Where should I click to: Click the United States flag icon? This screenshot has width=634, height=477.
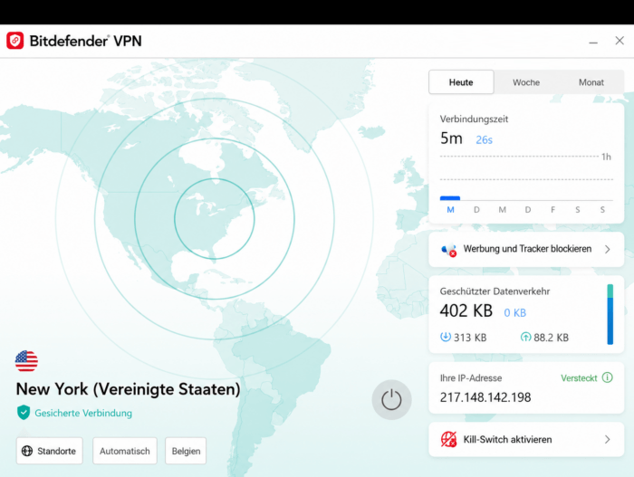(26, 360)
